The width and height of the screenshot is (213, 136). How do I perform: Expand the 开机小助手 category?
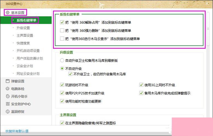pyautogui.click(x=19, y=96)
